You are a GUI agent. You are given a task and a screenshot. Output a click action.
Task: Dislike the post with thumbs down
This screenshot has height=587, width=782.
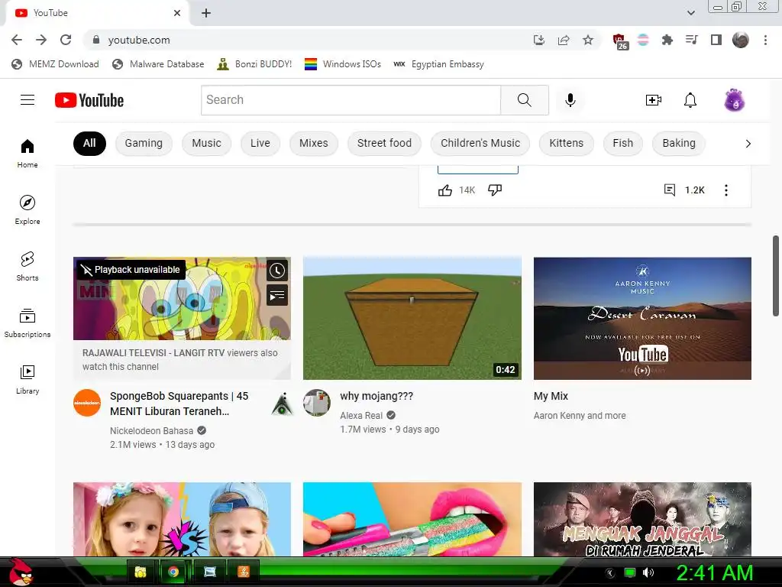(x=495, y=190)
